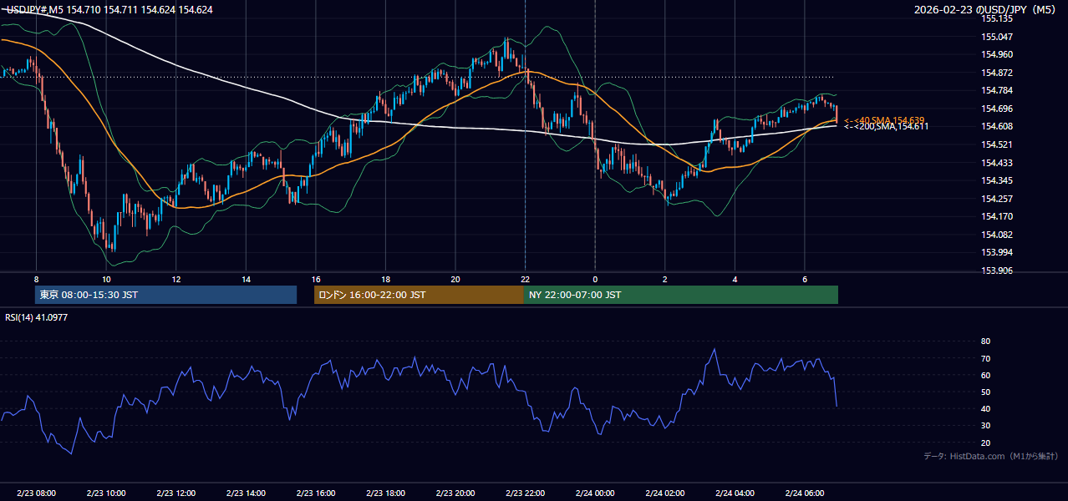Click the 155.135 price axis label
This screenshot has height=501, width=1068.
pyautogui.click(x=996, y=18)
